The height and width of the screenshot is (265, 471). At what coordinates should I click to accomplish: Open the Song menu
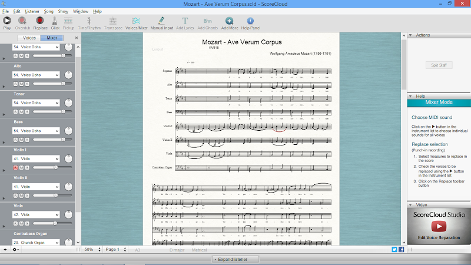coord(49,11)
